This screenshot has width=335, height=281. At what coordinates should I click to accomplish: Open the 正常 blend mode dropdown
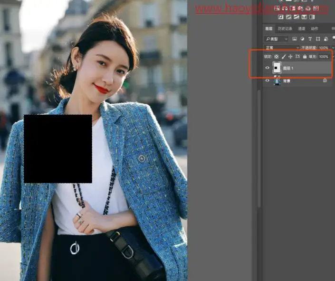pos(282,48)
